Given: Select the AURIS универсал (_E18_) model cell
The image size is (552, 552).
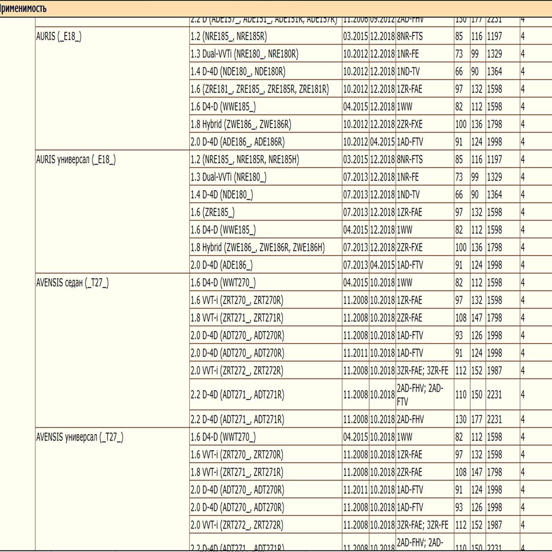Looking at the screenshot, I should pyautogui.click(x=76, y=160).
